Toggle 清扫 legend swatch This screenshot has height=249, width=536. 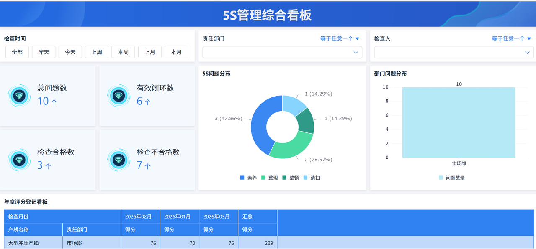(x=306, y=178)
